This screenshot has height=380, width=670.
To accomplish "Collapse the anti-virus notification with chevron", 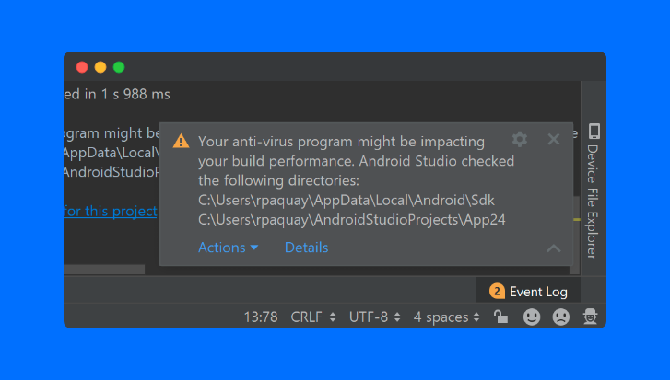I will coord(554,248).
